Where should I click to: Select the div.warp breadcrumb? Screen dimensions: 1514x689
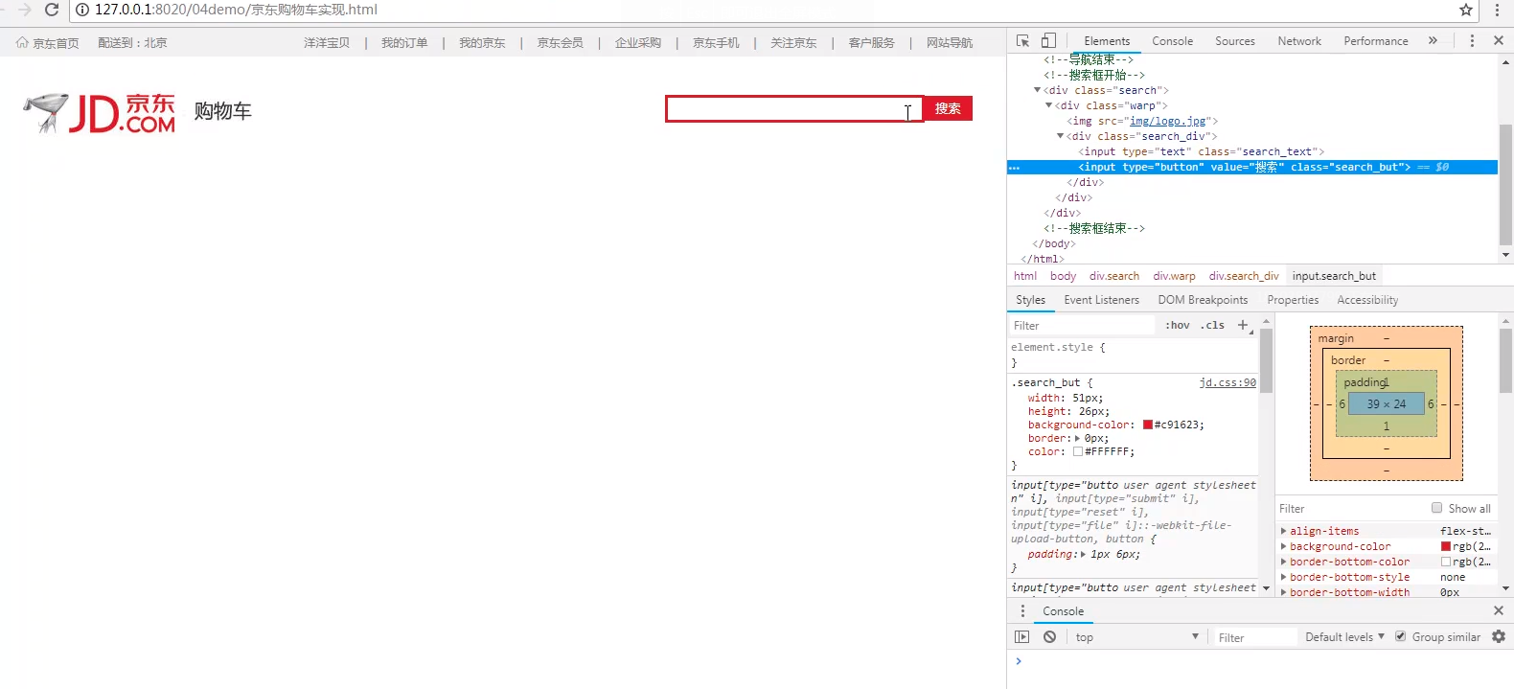click(x=1174, y=276)
